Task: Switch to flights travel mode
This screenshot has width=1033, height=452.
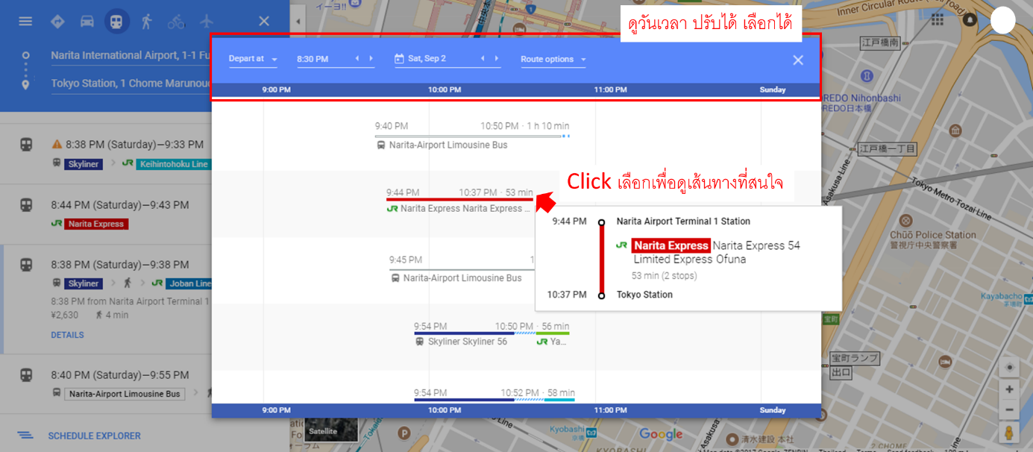Action: (207, 22)
